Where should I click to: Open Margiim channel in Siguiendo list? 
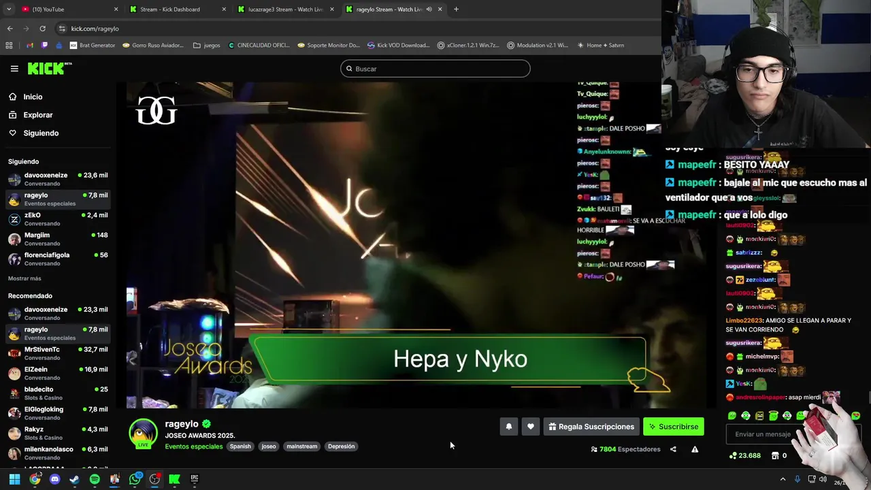click(58, 239)
